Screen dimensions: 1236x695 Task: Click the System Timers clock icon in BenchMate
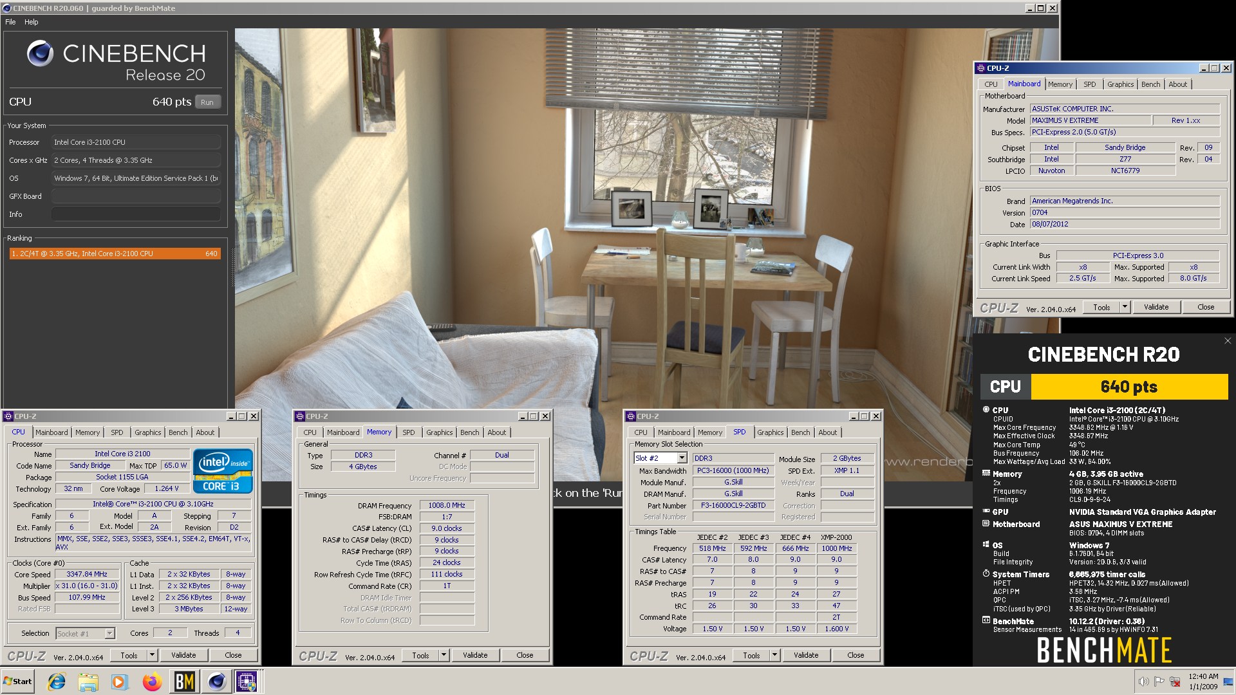(986, 573)
